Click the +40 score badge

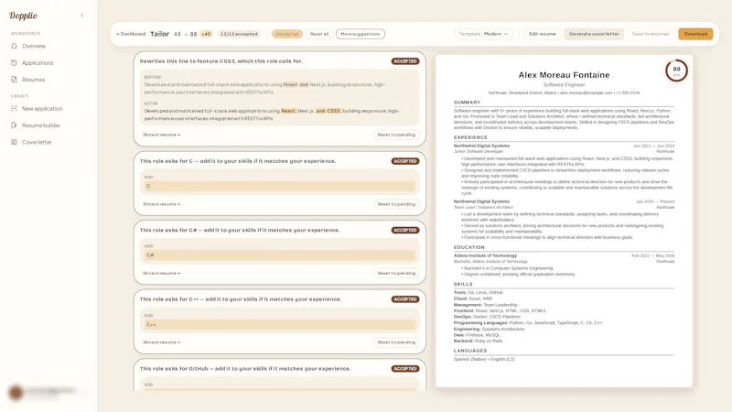click(206, 34)
